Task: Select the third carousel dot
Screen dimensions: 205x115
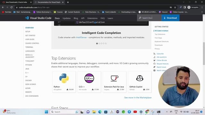Action: coord(101,43)
